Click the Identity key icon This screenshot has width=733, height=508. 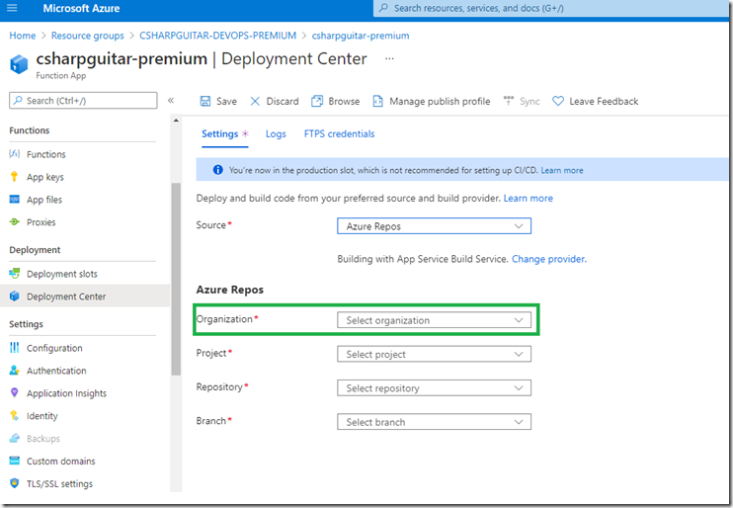[x=15, y=415]
